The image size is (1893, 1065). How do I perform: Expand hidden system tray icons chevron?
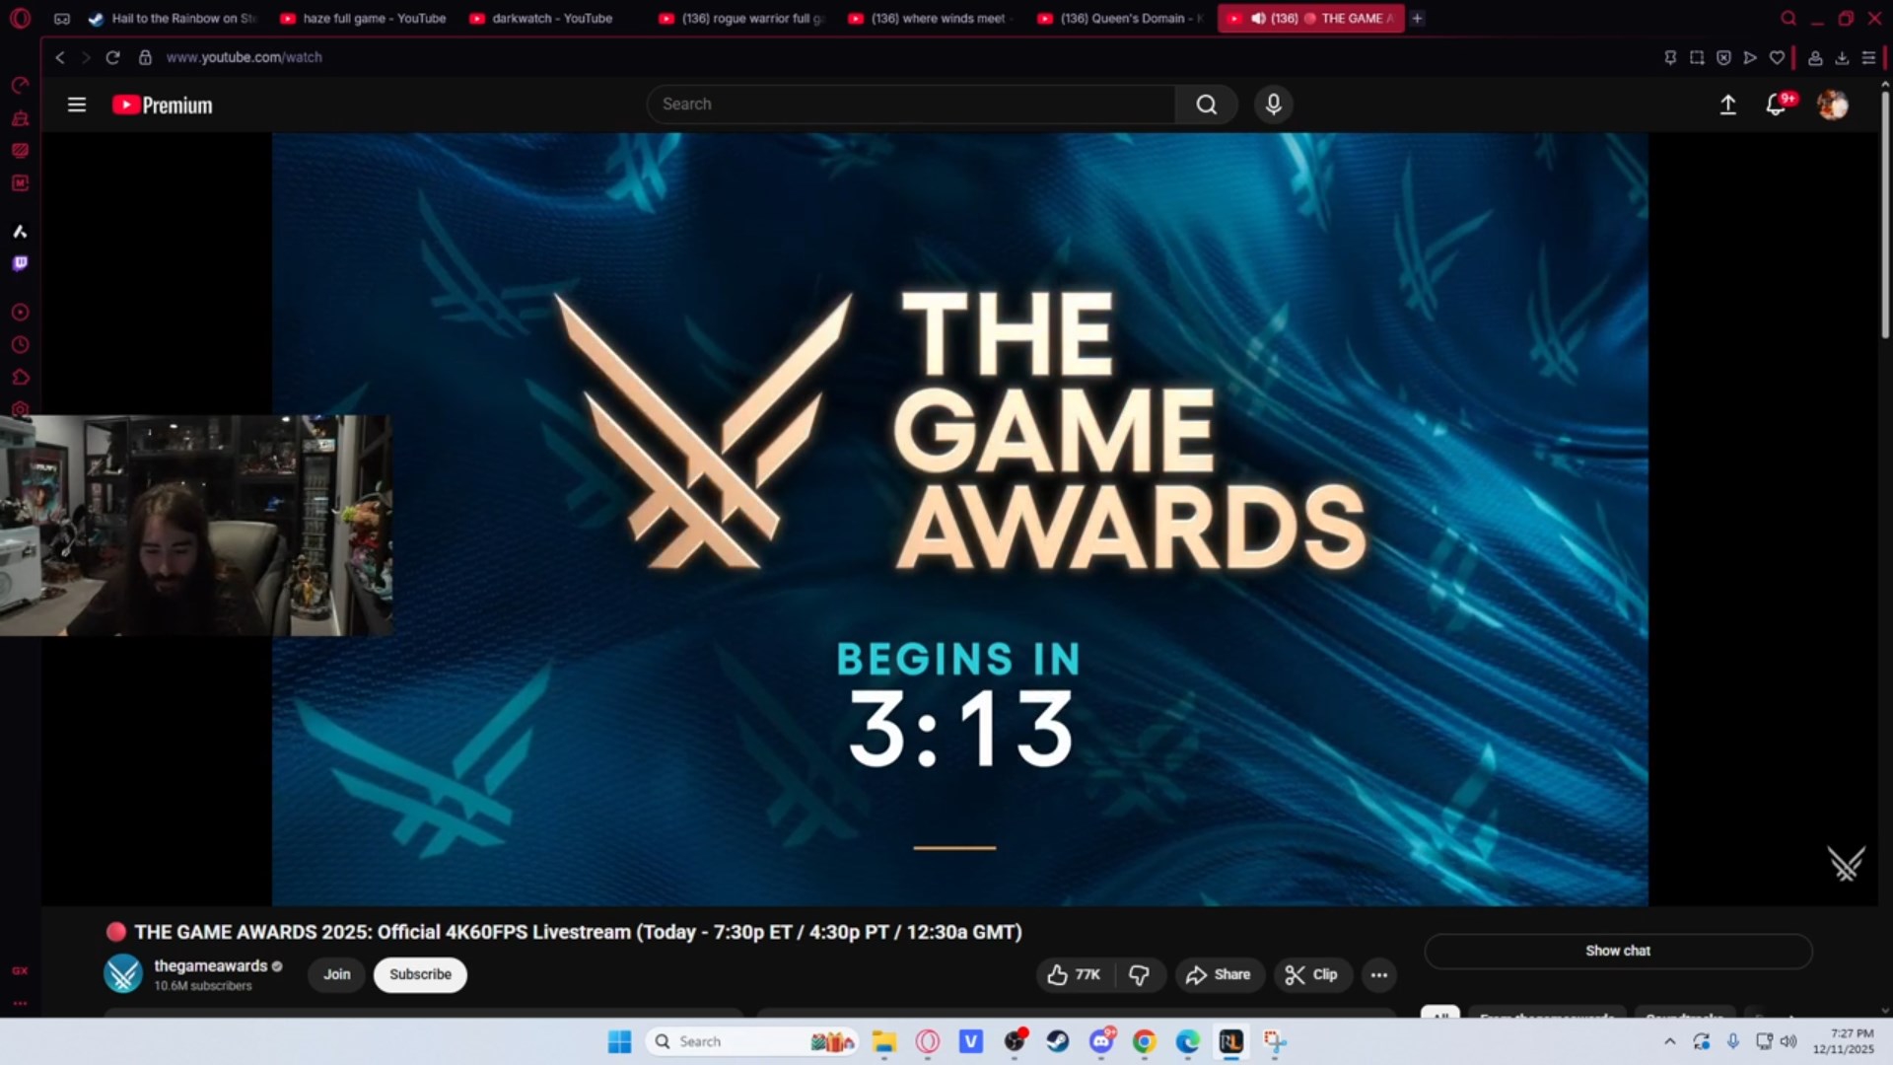(x=1669, y=1041)
